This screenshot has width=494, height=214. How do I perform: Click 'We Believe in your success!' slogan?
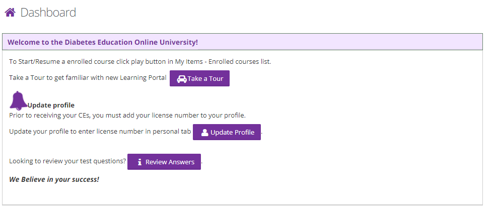[54, 179]
